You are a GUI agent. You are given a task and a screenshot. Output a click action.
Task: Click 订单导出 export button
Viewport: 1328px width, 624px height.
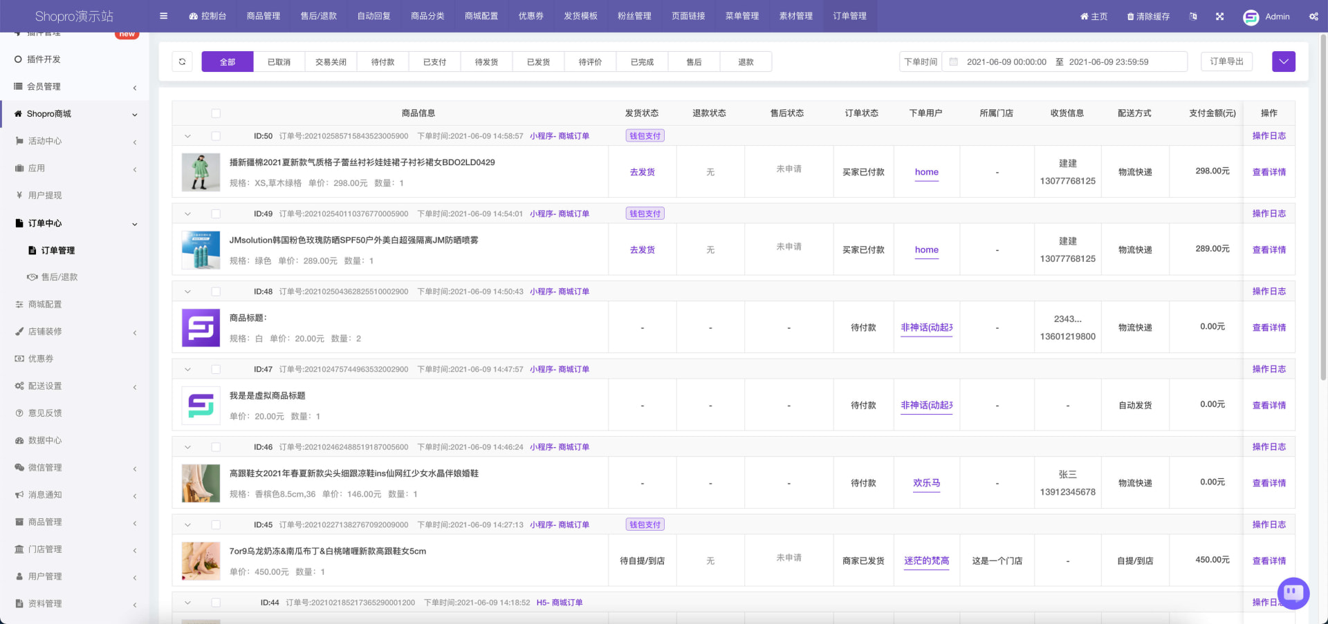[x=1226, y=62]
